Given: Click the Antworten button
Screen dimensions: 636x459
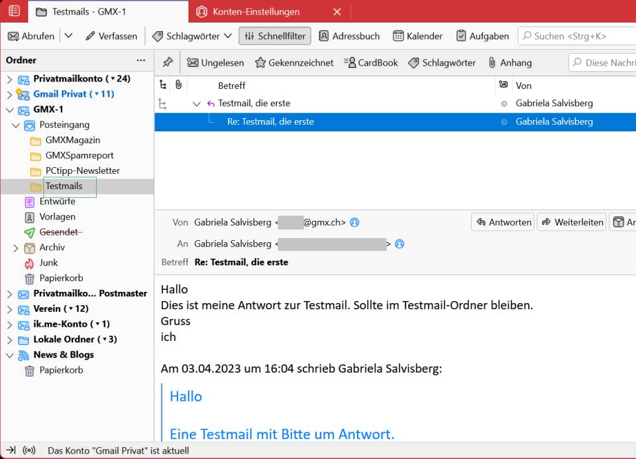Looking at the screenshot, I should click(x=503, y=222).
